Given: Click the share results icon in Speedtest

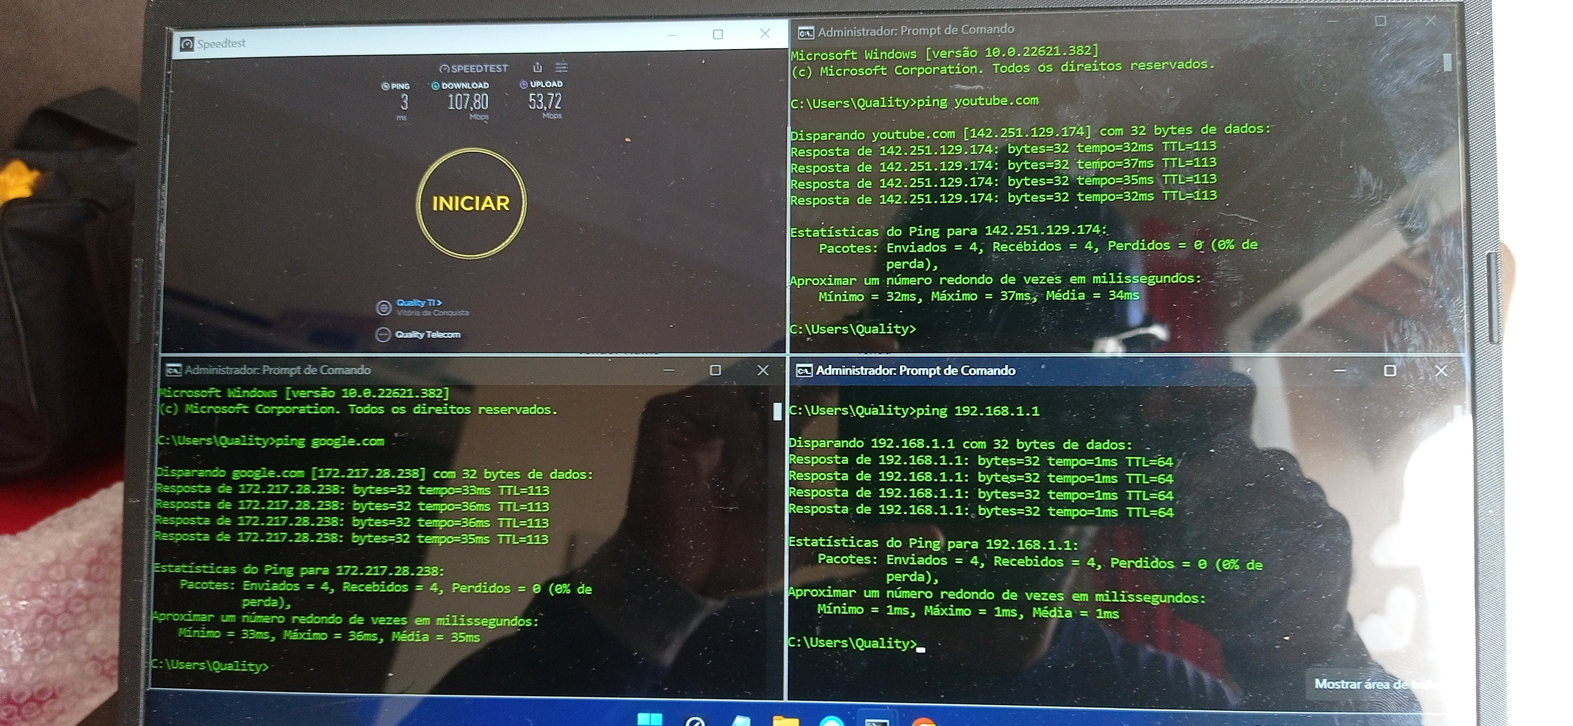Looking at the screenshot, I should [537, 67].
